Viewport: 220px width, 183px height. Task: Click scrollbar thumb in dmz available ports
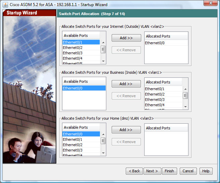[x=103, y=141]
